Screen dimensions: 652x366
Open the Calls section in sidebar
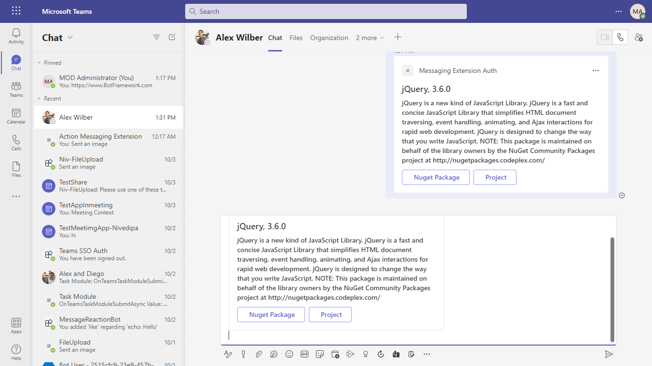click(x=16, y=142)
